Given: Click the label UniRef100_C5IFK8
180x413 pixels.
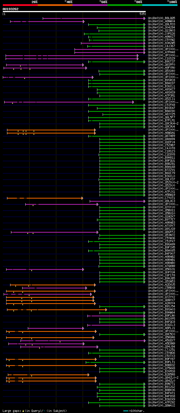Looking at the screenshot, I should (x=161, y=105).
